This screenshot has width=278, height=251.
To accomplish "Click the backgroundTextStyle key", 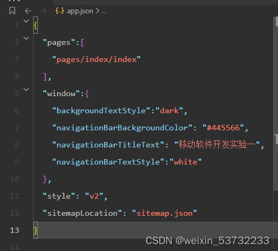I will coord(101,111).
